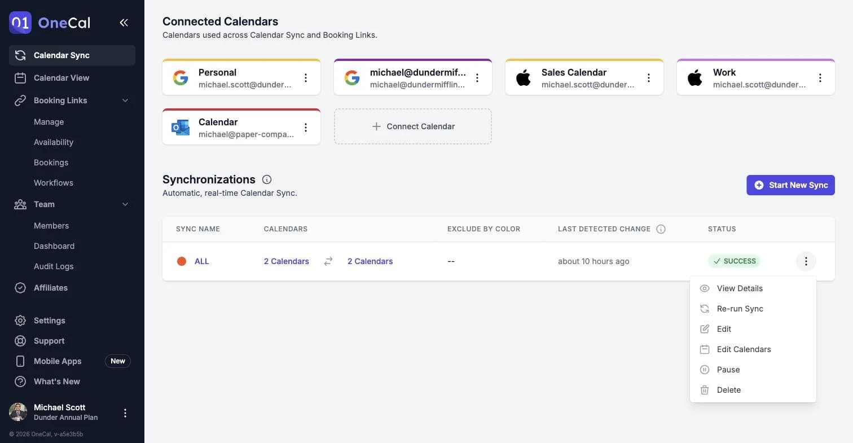The width and height of the screenshot is (853, 443).
Task: Open options for michael@dundermif... calendar
Action: click(477, 78)
